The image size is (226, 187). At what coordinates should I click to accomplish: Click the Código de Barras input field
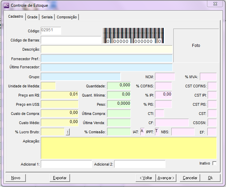pyautogui.click(x=71, y=40)
